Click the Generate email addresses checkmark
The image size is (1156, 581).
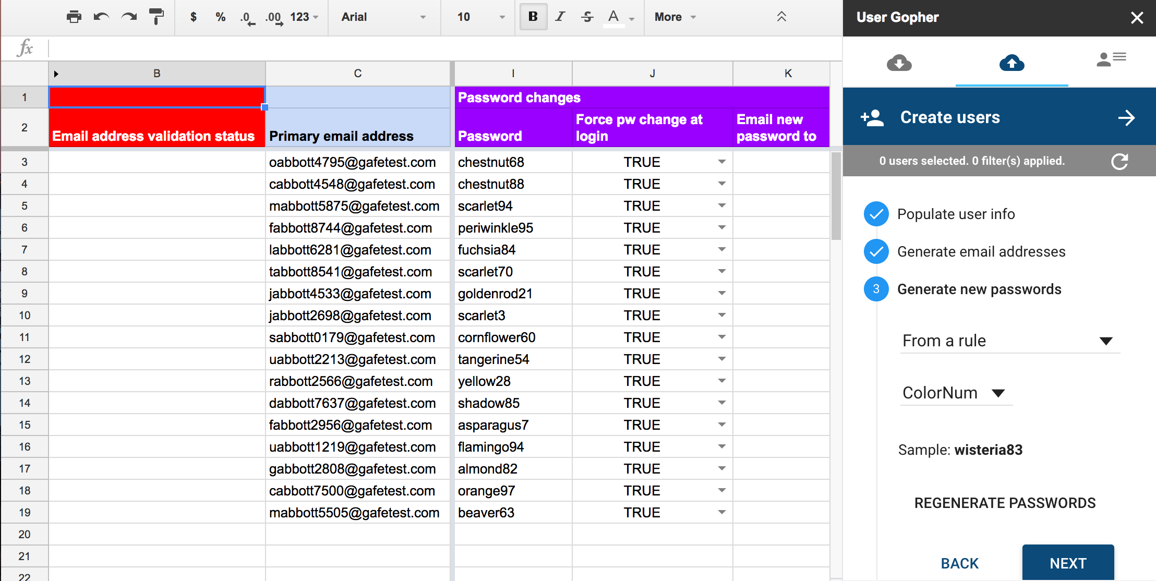(876, 251)
